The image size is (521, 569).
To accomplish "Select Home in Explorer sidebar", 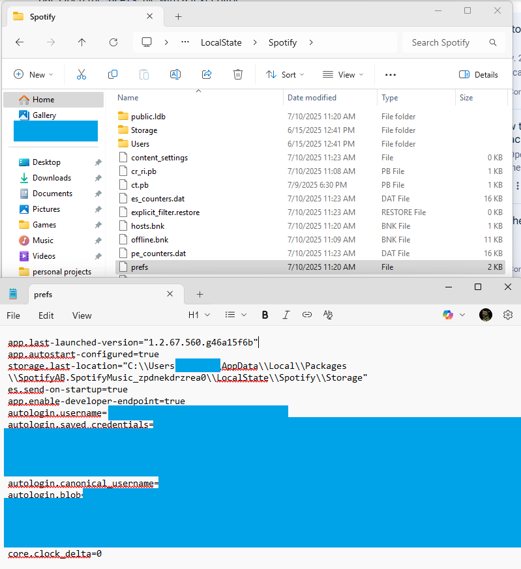I will (x=53, y=100).
